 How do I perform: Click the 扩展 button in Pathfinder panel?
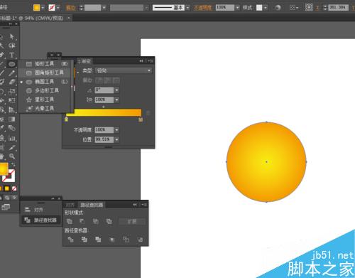click(132, 221)
